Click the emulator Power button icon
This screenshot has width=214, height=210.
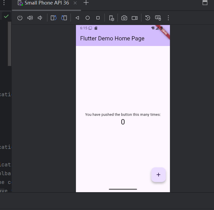coord(20,18)
